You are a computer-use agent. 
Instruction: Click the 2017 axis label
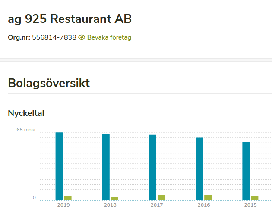(x=157, y=205)
